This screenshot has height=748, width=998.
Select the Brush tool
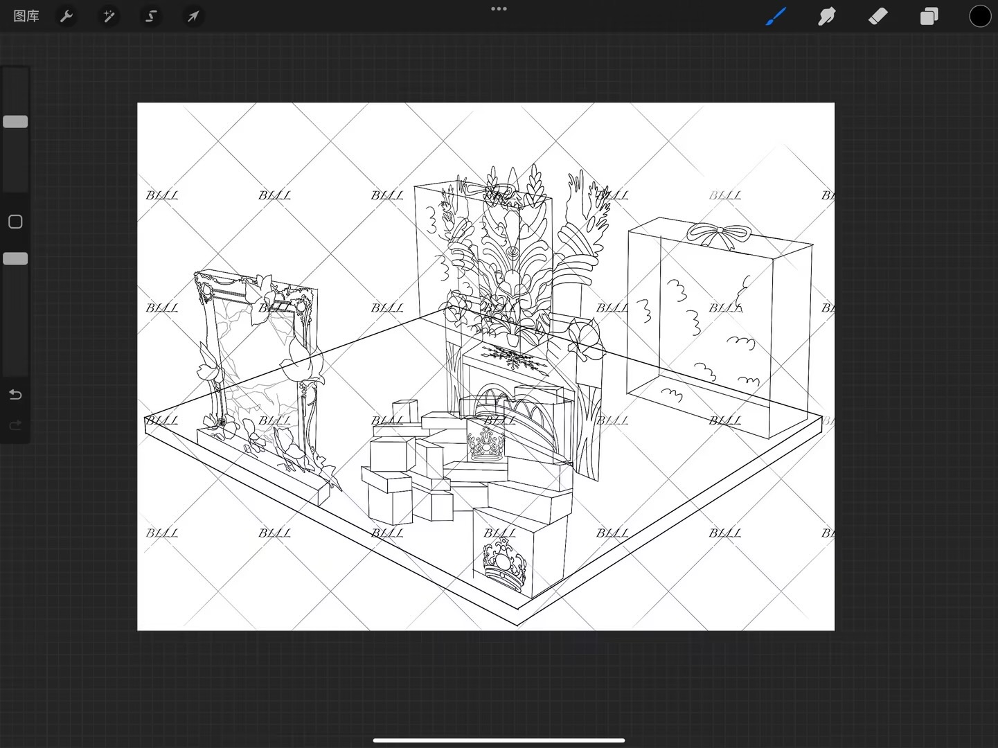coord(776,16)
